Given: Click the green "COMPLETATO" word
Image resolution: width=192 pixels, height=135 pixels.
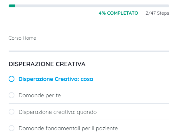Looking at the screenshot, I should pyautogui.click(x=123, y=13).
